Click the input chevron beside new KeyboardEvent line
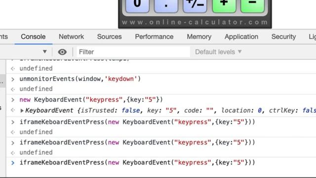 click(13, 100)
